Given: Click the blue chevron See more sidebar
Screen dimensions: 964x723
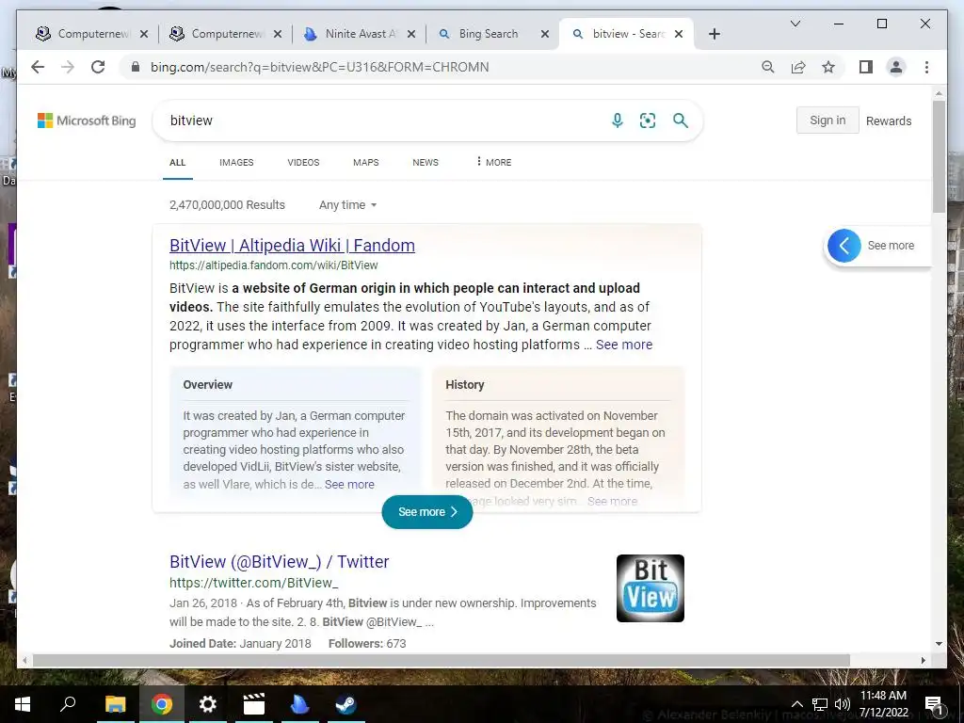Looking at the screenshot, I should point(844,246).
